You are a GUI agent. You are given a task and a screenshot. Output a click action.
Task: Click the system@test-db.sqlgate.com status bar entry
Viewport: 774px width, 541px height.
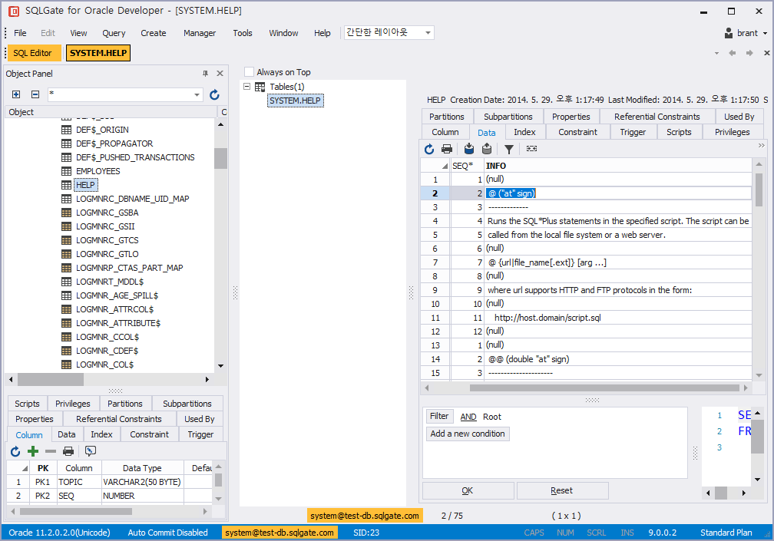point(279,533)
